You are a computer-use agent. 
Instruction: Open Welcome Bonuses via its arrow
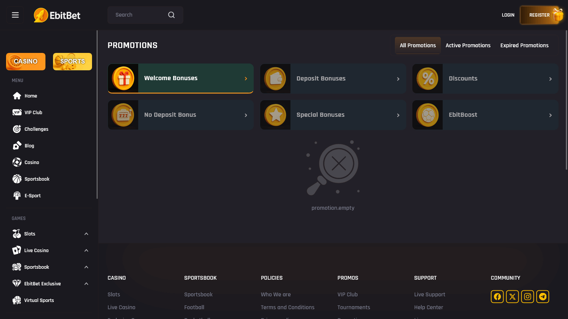click(246, 79)
